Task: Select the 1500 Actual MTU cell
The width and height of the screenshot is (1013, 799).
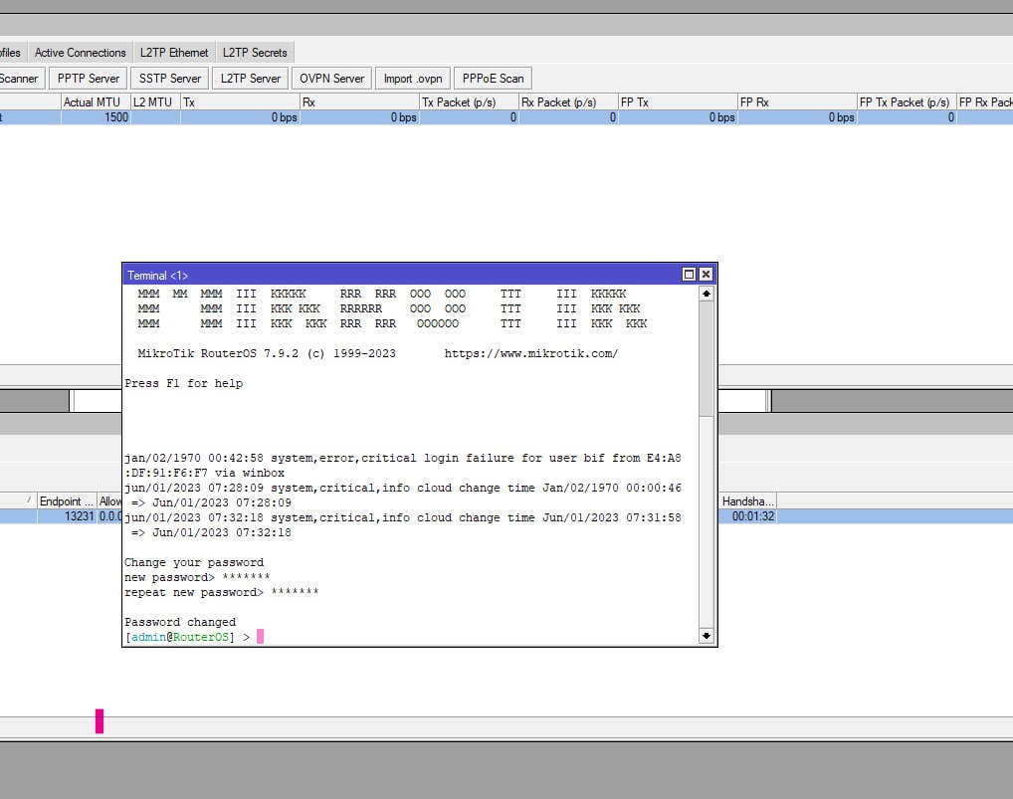Action: tap(96, 116)
